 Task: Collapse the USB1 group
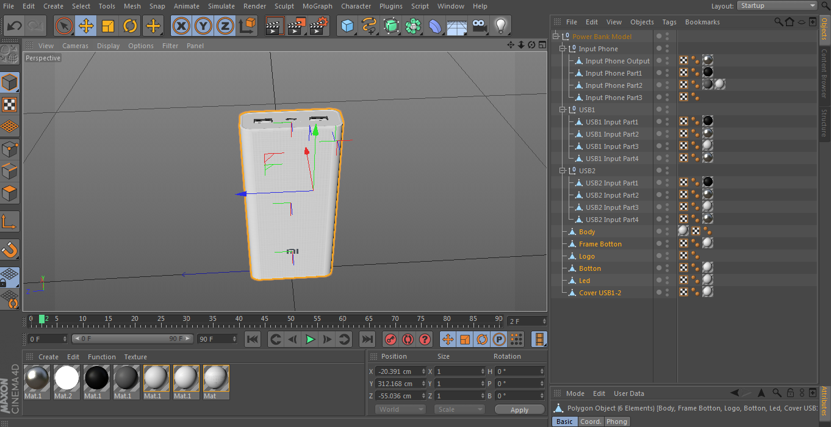563,110
